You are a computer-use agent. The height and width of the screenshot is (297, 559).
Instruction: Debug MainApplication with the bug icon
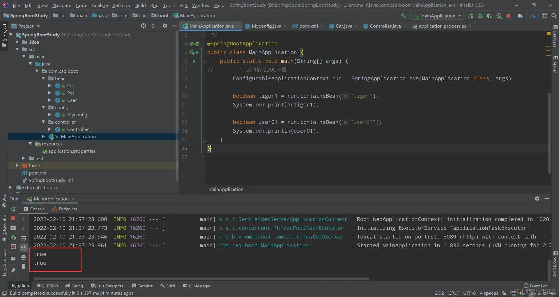pyautogui.click(x=480, y=16)
